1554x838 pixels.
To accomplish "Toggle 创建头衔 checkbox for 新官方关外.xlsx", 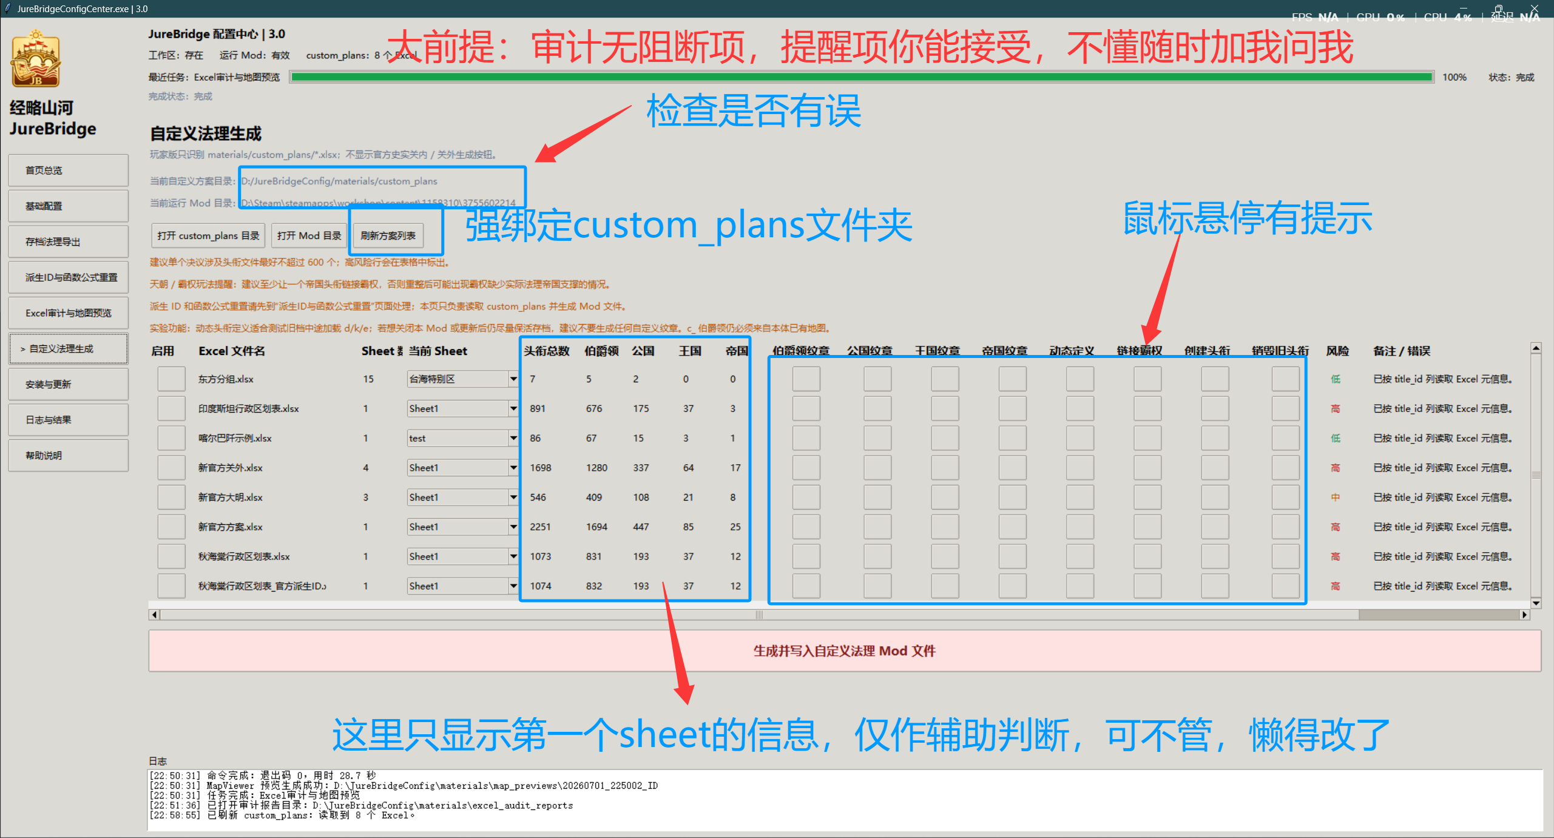I will coord(1215,468).
